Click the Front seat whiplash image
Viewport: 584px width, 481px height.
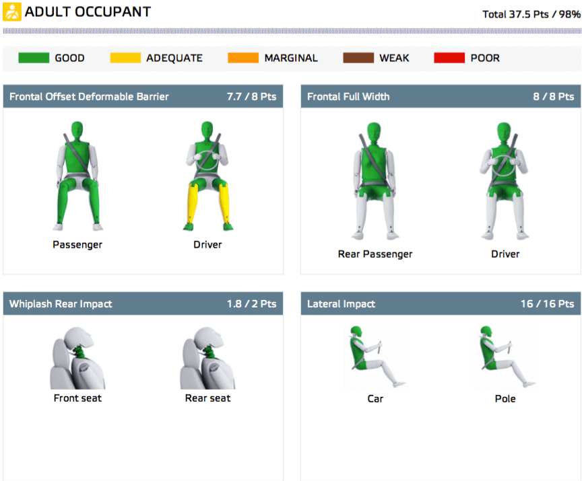[77, 357]
